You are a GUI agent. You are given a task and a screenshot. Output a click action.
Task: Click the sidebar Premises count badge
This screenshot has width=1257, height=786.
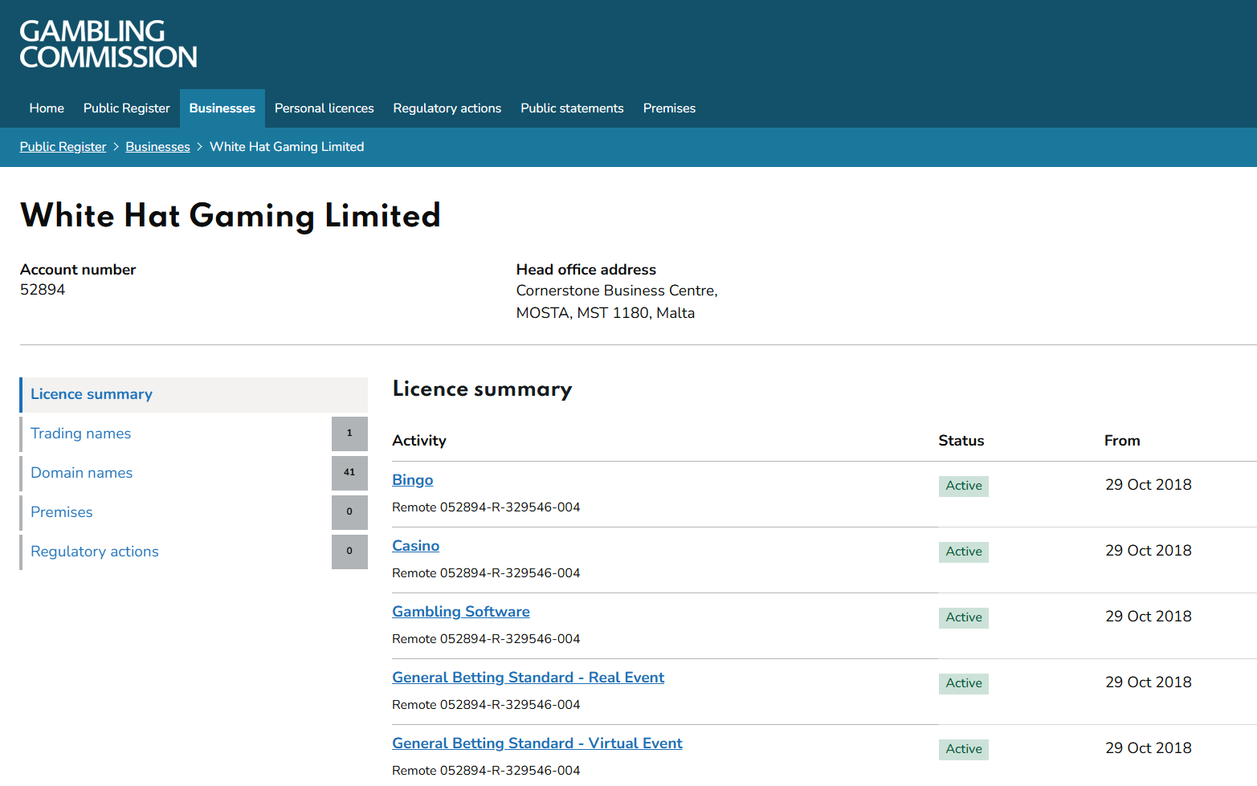349,512
